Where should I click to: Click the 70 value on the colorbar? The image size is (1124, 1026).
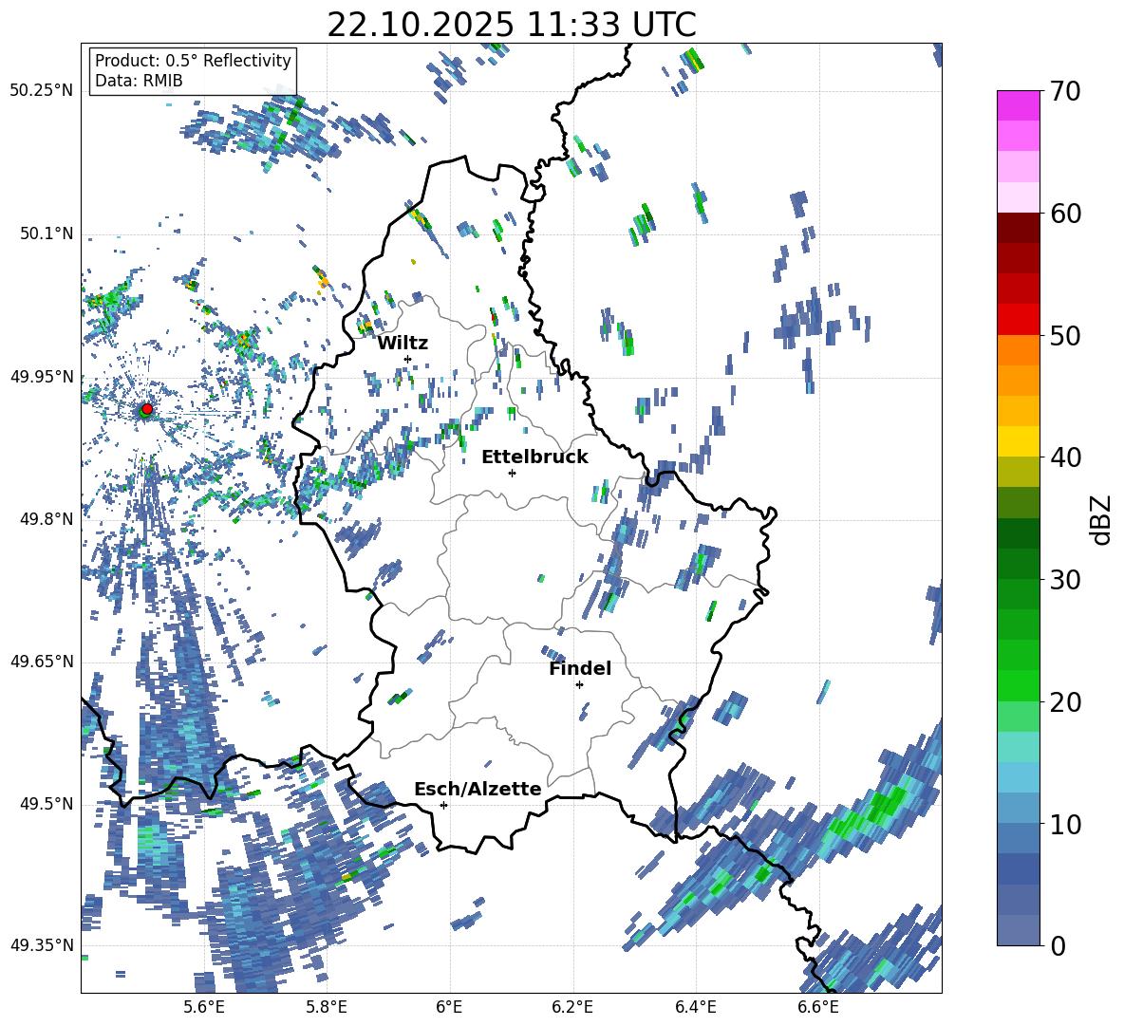coord(1066,91)
